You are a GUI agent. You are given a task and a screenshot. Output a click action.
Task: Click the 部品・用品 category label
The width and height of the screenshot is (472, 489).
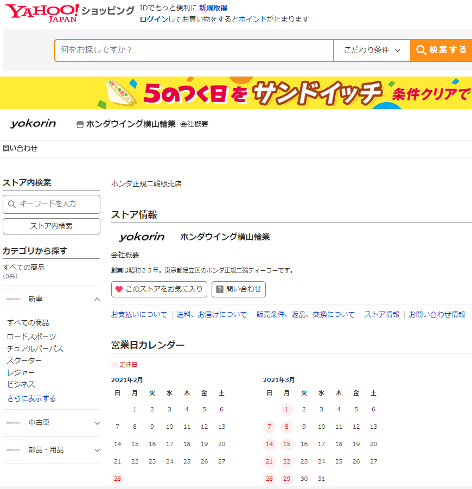tap(46, 450)
